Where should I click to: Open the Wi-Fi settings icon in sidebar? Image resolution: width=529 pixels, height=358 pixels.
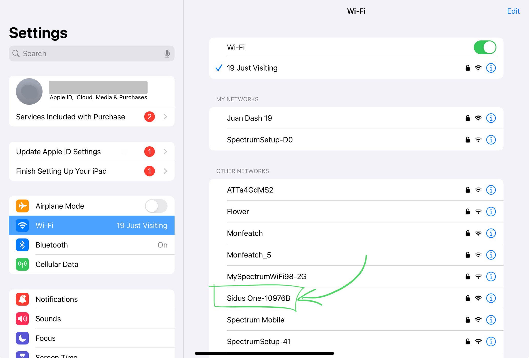[22, 225]
